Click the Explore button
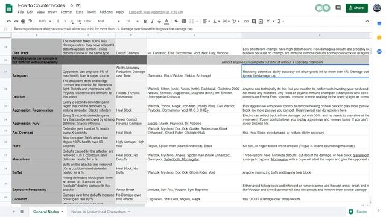Image resolution: width=386 pixels, height=217 pixels. [358, 212]
